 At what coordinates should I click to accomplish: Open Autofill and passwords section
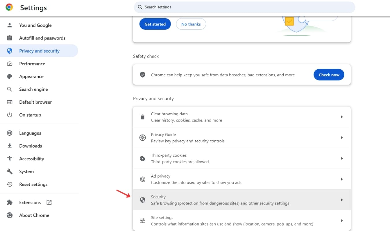coord(42,38)
